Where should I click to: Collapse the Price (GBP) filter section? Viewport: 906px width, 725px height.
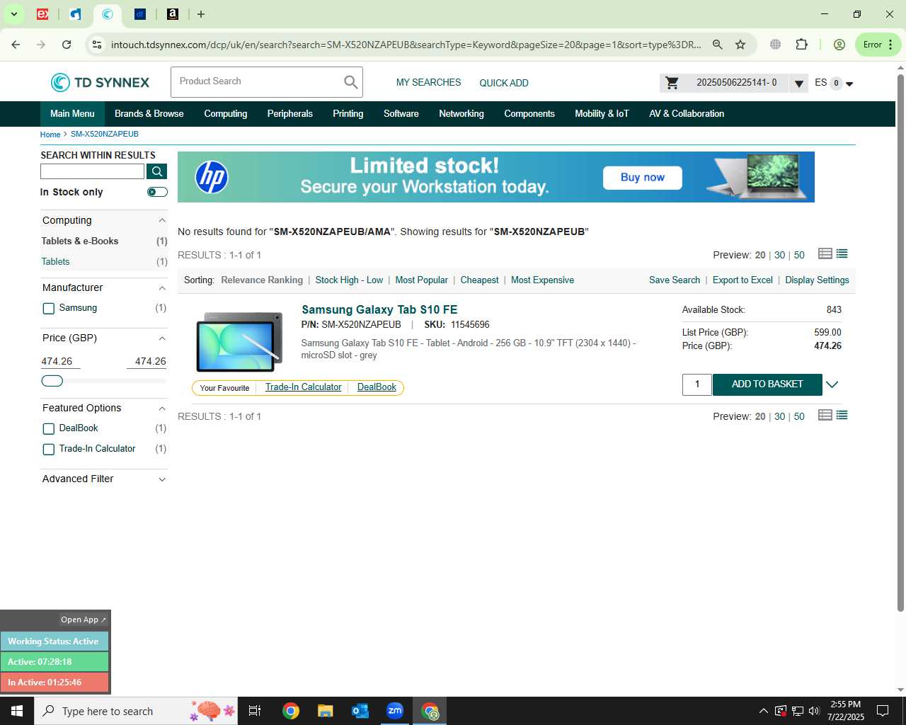(x=162, y=338)
